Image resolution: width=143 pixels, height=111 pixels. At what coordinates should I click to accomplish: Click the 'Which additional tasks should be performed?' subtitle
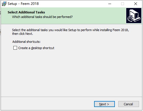point(42,17)
